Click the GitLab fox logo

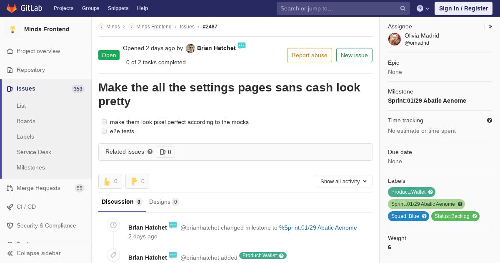click(12, 8)
